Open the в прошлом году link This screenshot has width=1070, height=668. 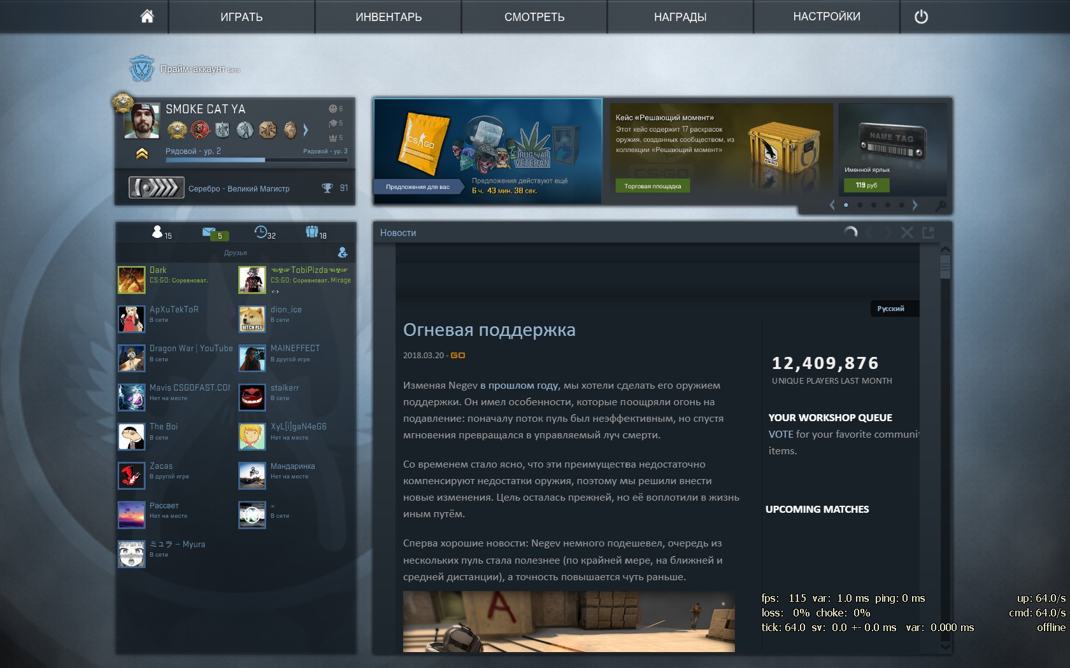coord(519,386)
